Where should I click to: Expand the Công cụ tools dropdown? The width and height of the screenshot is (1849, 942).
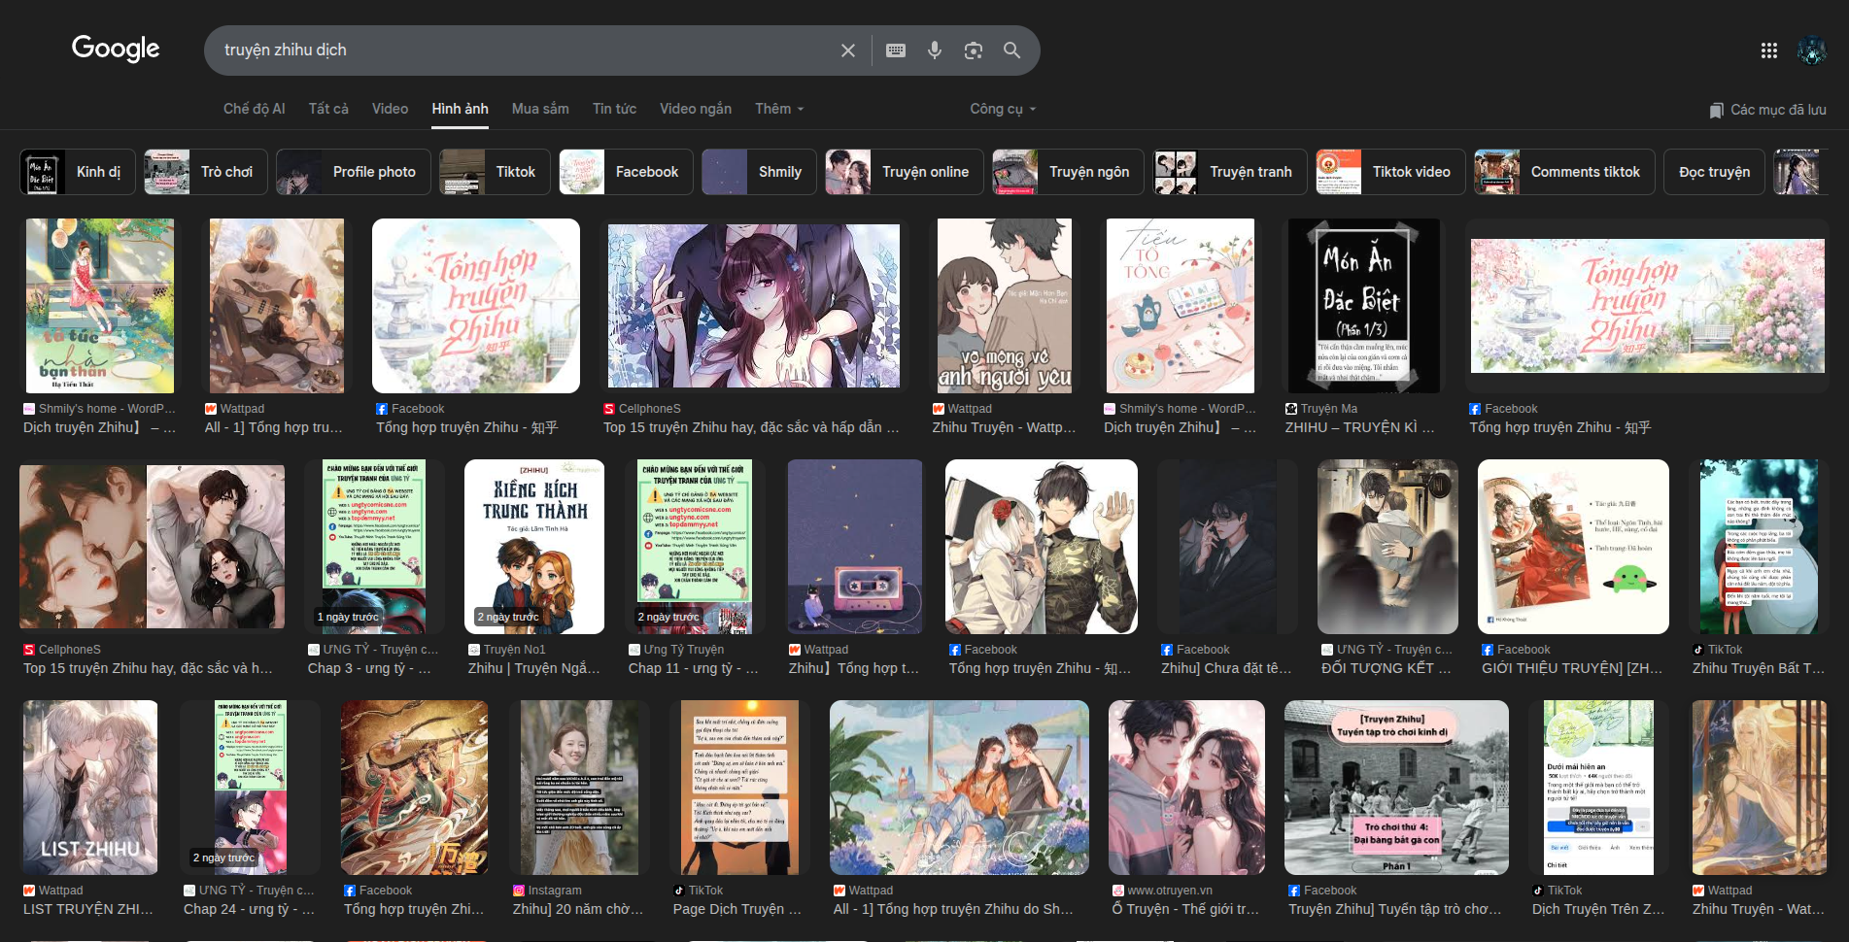click(x=1003, y=109)
